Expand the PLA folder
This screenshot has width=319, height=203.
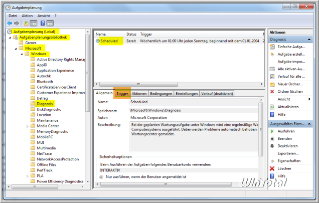click(x=27, y=176)
